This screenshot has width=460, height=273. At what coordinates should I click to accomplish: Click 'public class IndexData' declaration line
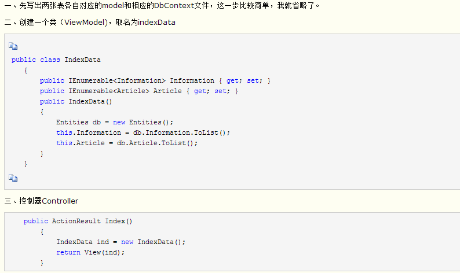pos(56,60)
